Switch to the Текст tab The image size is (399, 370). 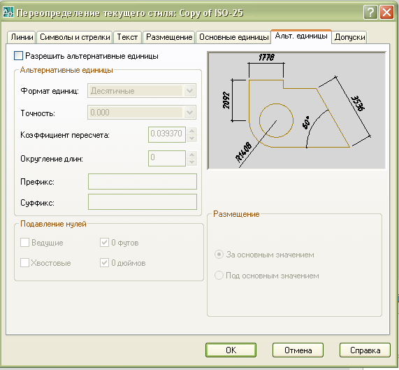click(x=127, y=37)
